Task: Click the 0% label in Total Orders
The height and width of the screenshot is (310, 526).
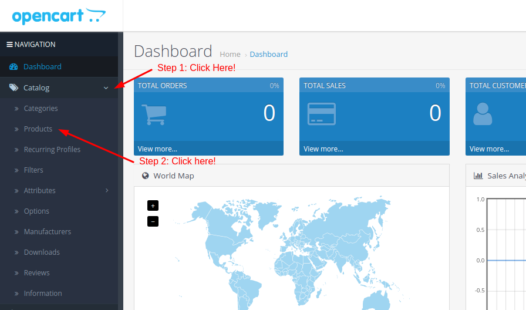Action: point(274,86)
